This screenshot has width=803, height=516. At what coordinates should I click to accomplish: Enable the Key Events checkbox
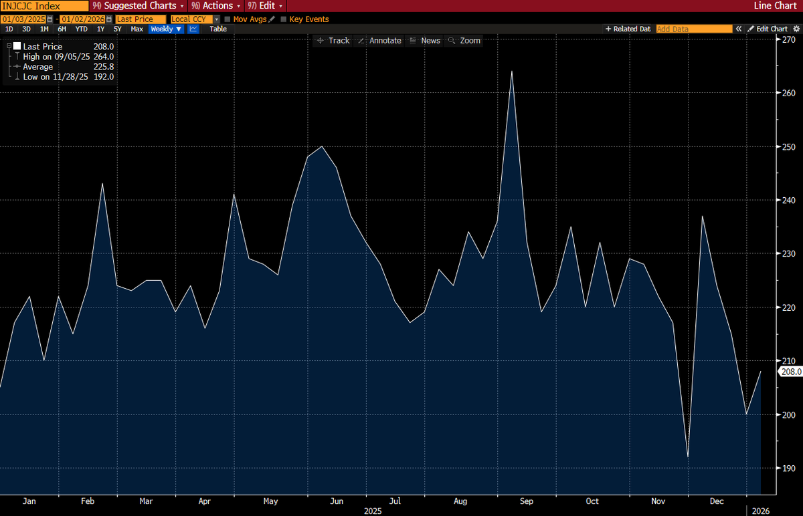click(284, 19)
